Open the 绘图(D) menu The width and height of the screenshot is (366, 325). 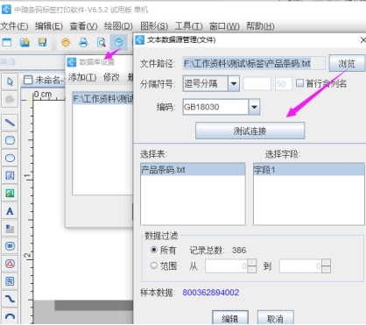click(x=118, y=26)
